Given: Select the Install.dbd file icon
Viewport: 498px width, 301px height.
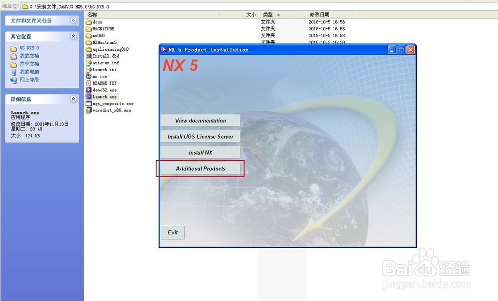Looking at the screenshot, I should tap(89, 56).
